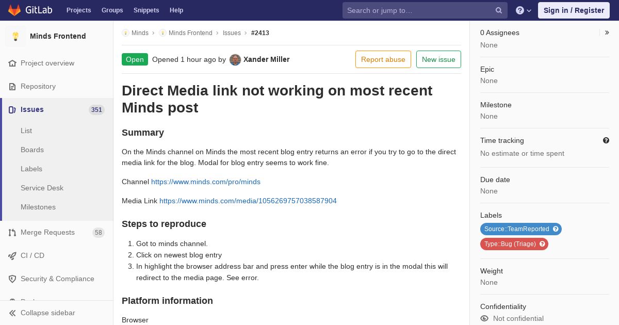Viewport: 619px width, 325px height.
Task: Click the Minds Frontend project title
Action: 58,36
